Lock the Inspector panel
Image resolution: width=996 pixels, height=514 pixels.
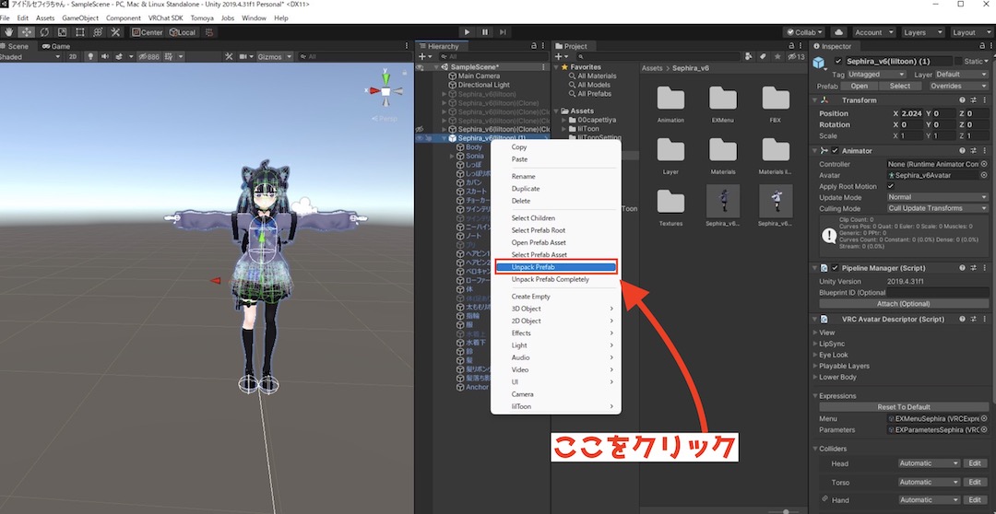coord(981,46)
